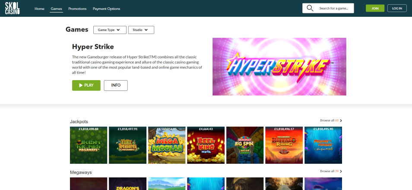Viewport: 412px width, 190px height.
Task: Expand the Game Type dropdown
Action: point(110,30)
